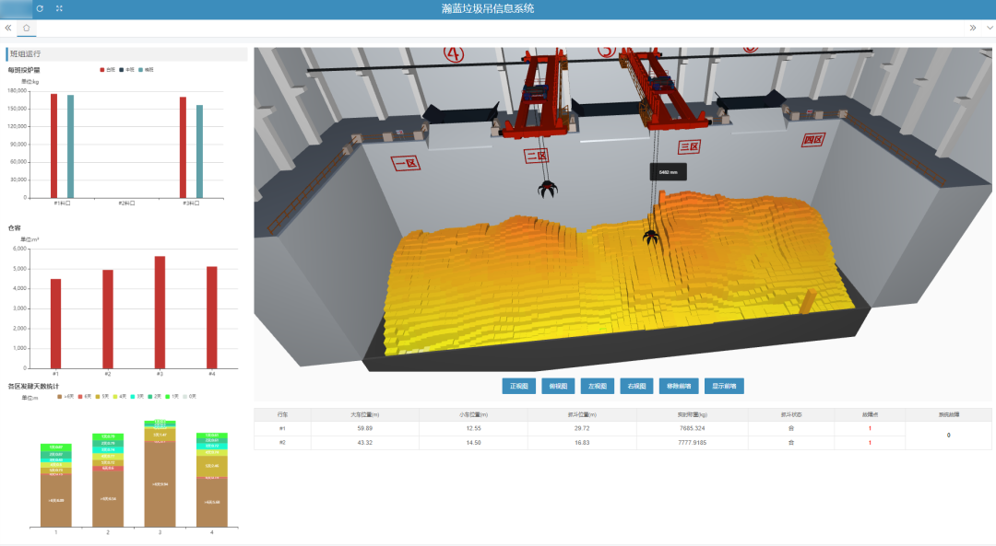This screenshot has height=546, width=996.
Task: Switch to 正视图 front view
Action: (518, 386)
